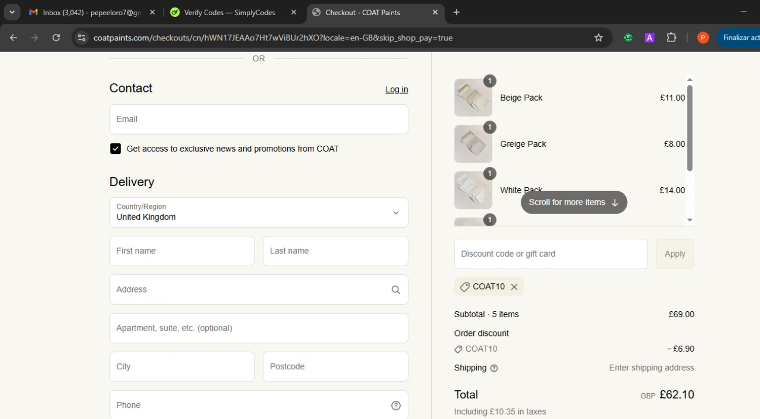Image resolution: width=760 pixels, height=419 pixels.
Task: Expand the Country/Region dropdown
Action: pyautogui.click(x=259, y=213)
